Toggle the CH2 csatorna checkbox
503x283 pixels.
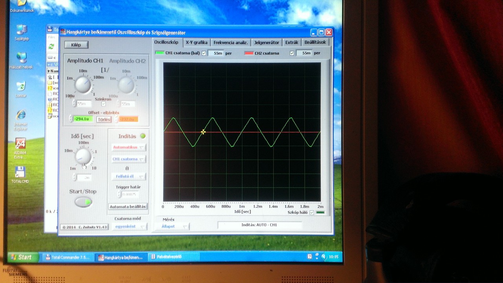[292, 53]
